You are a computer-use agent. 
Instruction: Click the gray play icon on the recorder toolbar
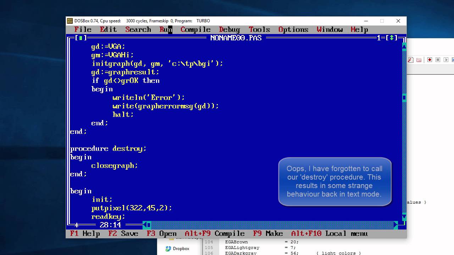446,59
